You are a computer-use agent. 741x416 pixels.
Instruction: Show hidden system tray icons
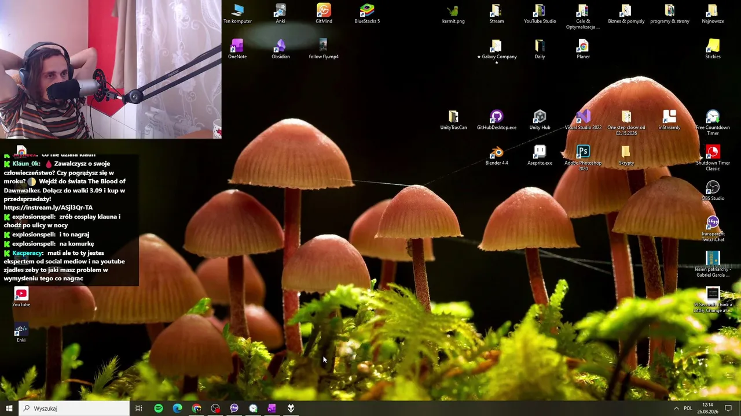[x=676, y=408]
